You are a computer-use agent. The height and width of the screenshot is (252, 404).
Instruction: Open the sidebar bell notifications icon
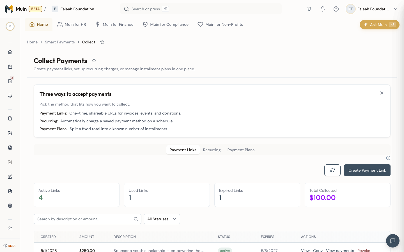pyautogui.click(x=10, y=96)
